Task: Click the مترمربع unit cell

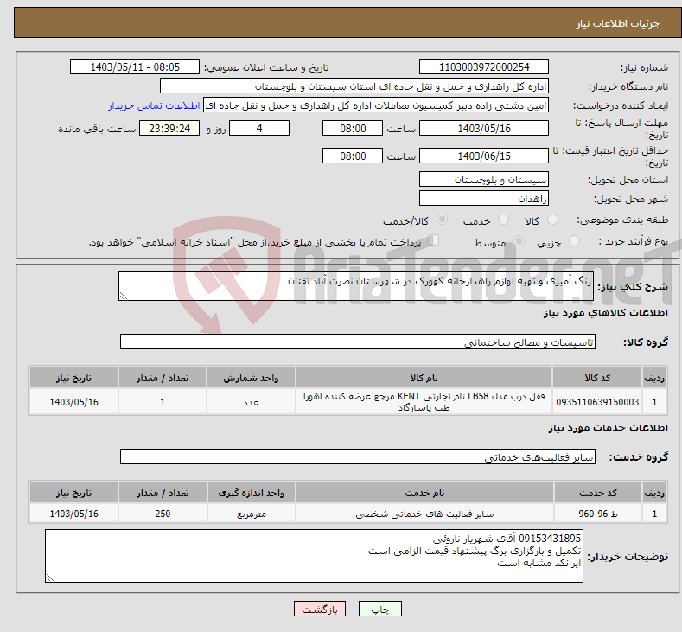Action: [x=251, y=514]
